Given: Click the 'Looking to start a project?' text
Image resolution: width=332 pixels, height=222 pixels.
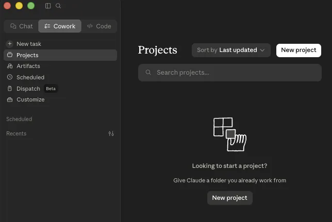Looking at the screenshot, I should point(230,166).
